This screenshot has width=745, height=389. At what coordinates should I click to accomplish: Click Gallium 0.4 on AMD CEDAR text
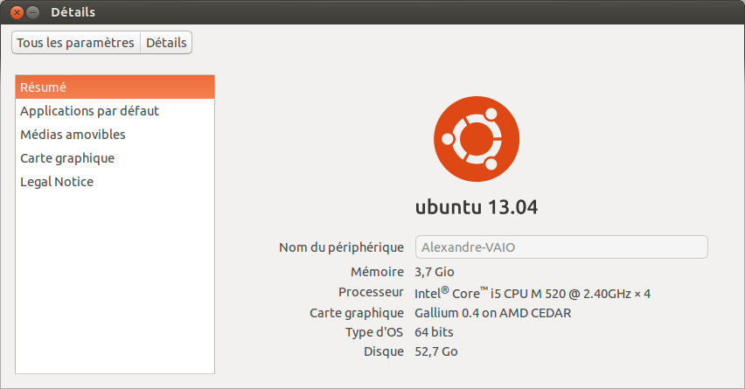[492, 313]
